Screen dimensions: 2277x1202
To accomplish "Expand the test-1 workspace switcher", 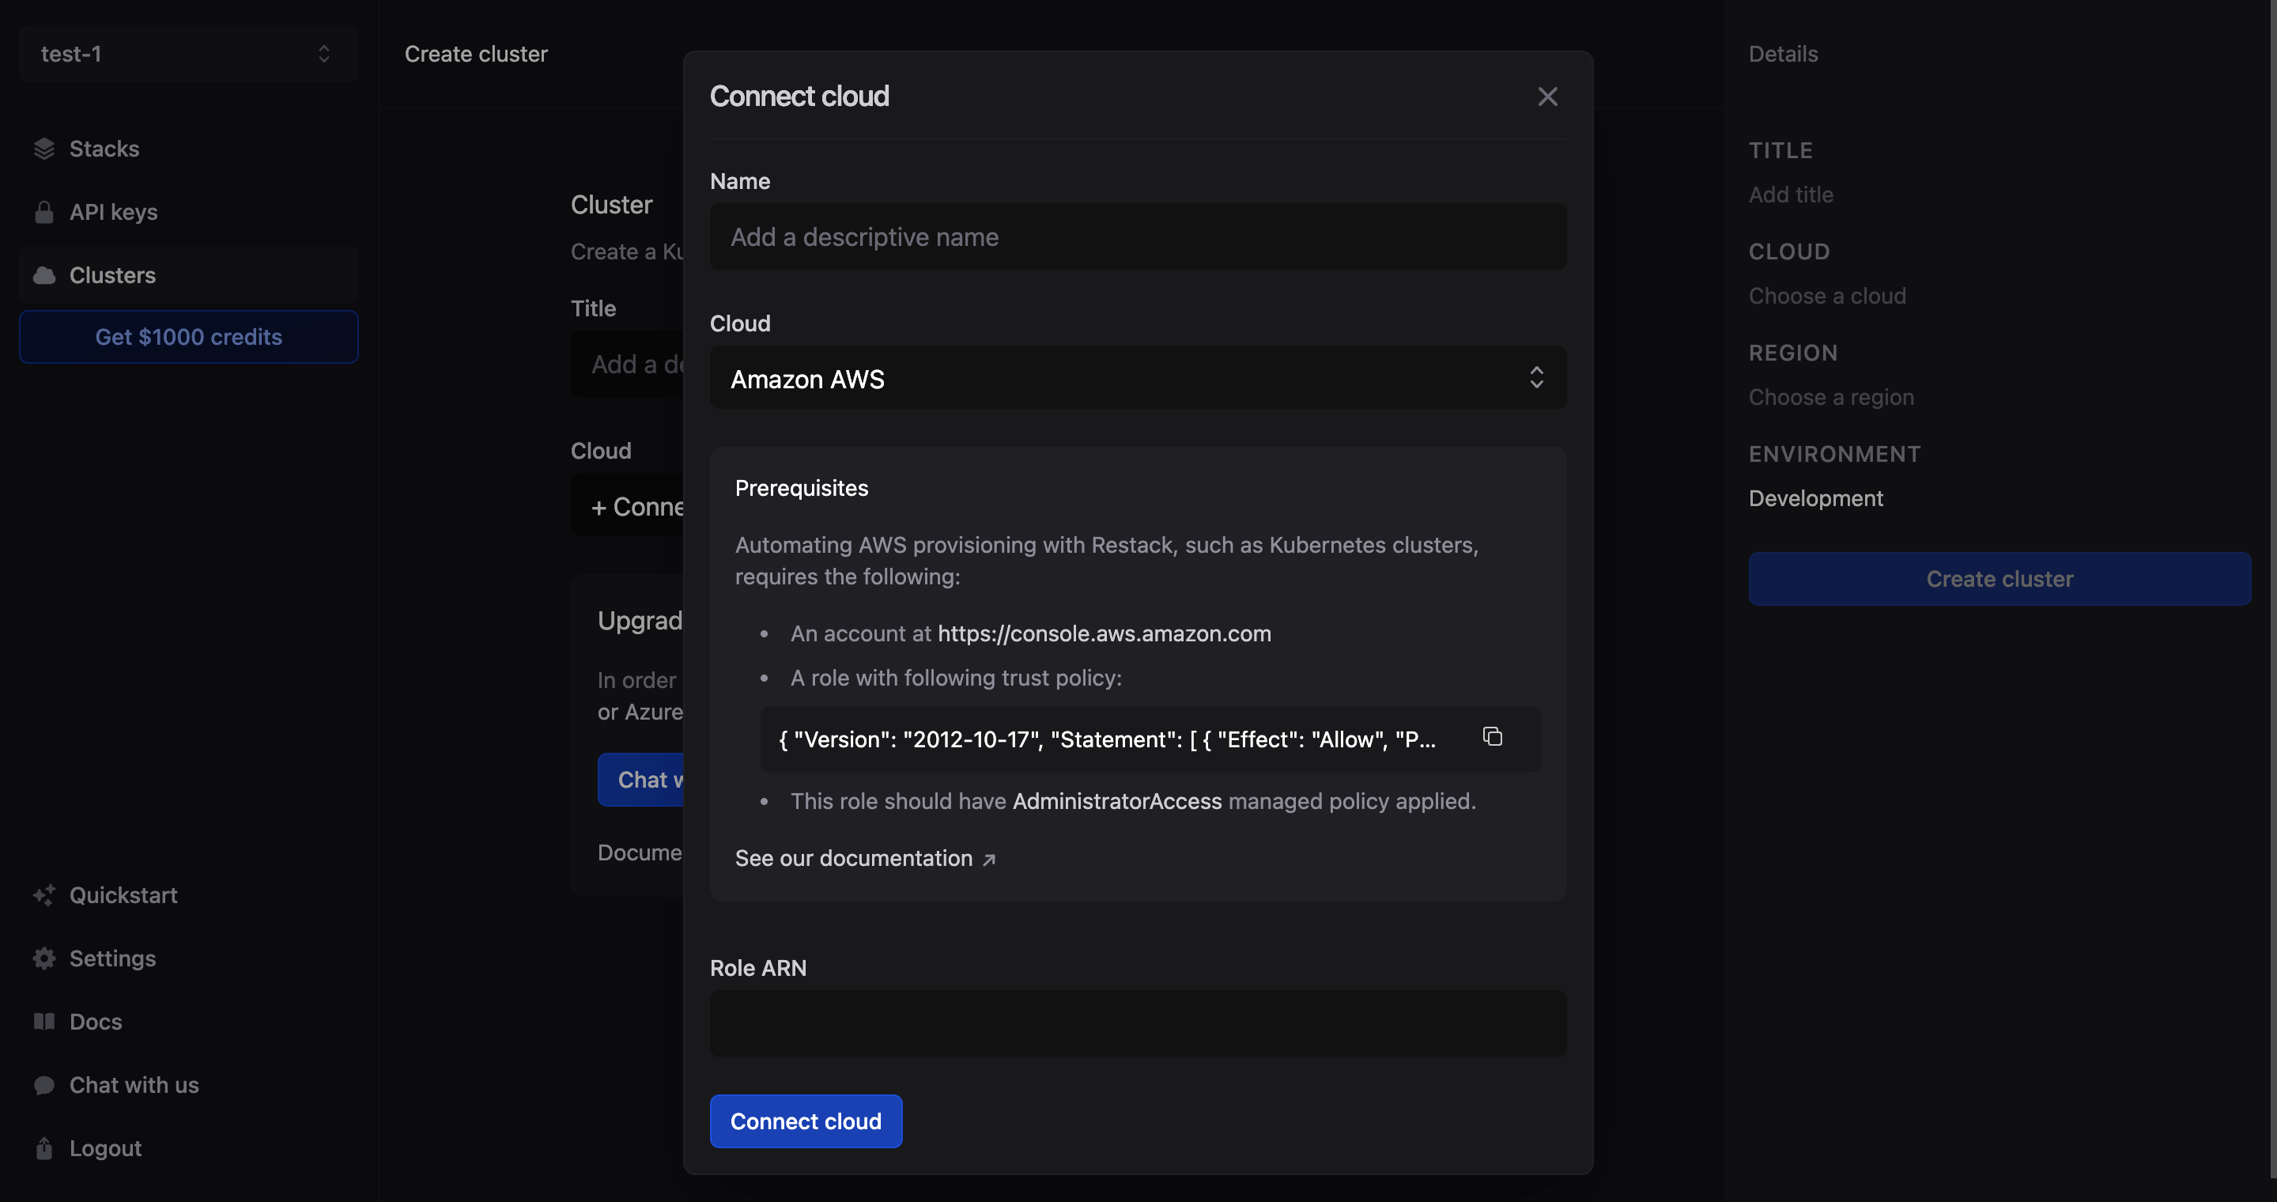I will (187, 54).
